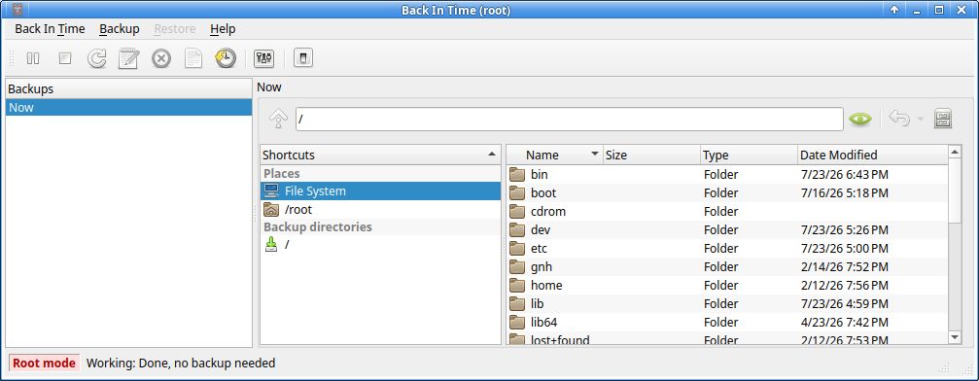979x381 pixels.
Task: Click the home folder icon
Action: 517,285
